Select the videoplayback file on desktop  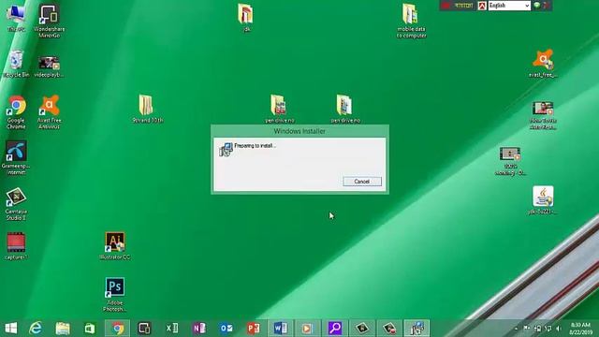pyautogui.click(x=49, y=66)
